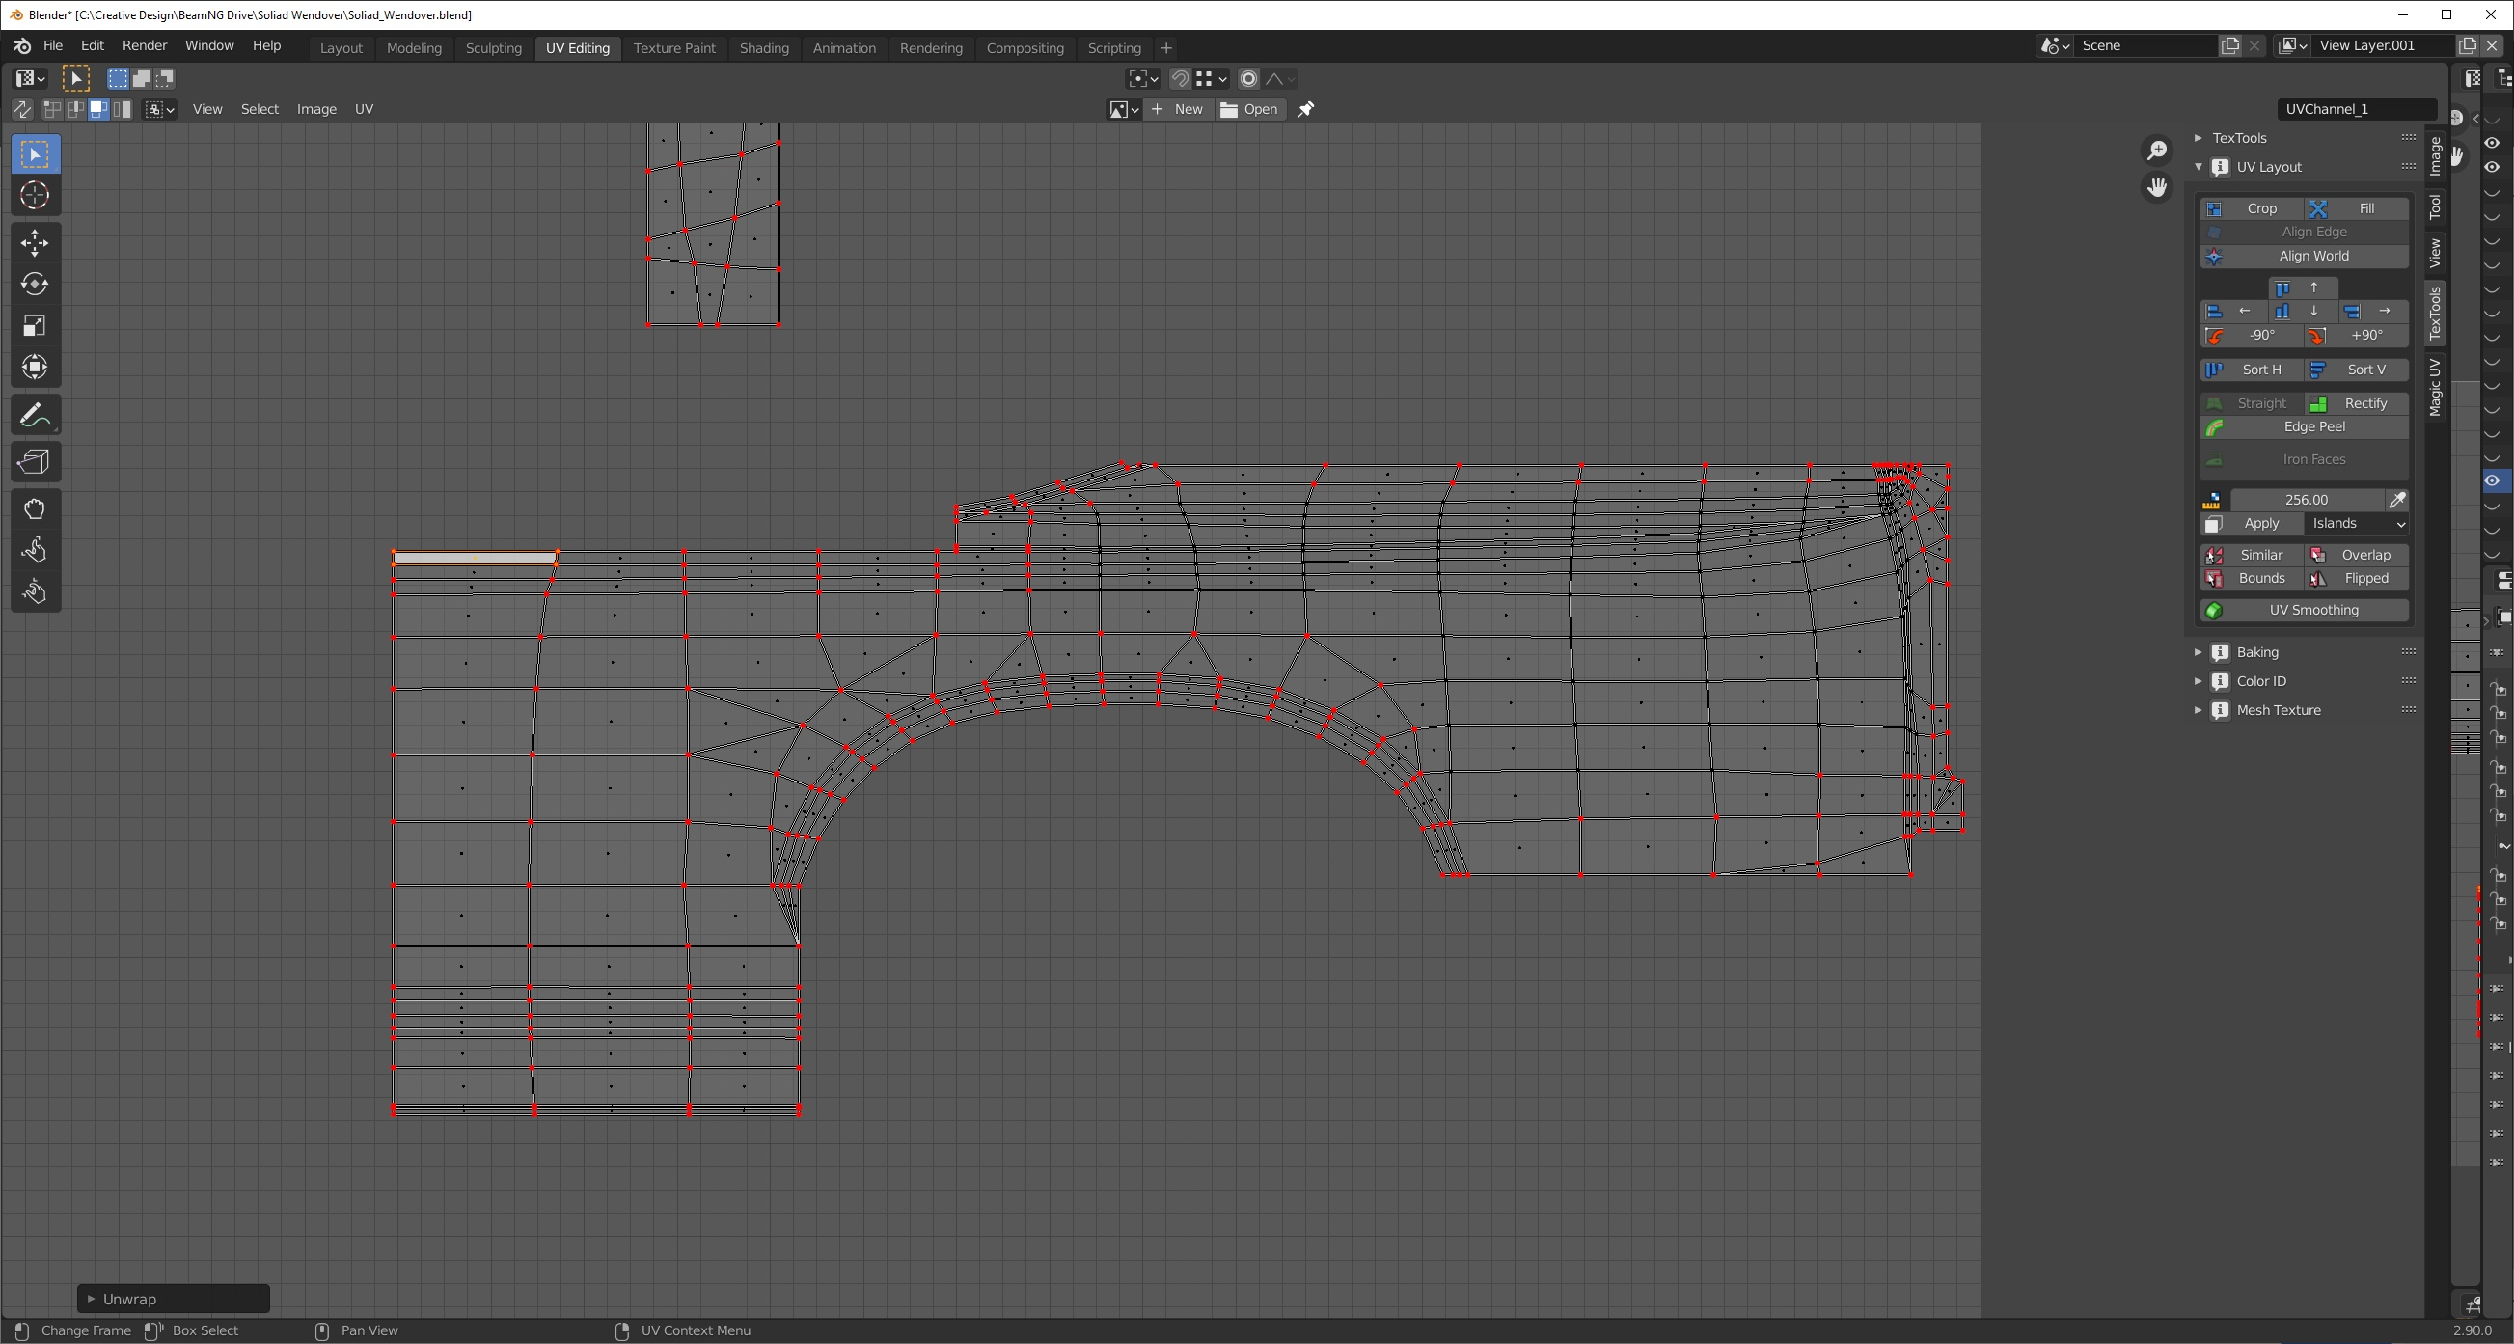Choose the Annotate pencil tool
2514x1344 pixels.
[x=34, y=416]
